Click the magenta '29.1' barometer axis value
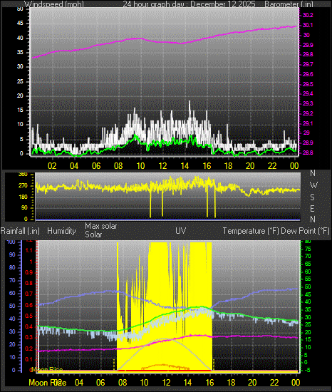332x392 pixels. click(x=308, y=123)
